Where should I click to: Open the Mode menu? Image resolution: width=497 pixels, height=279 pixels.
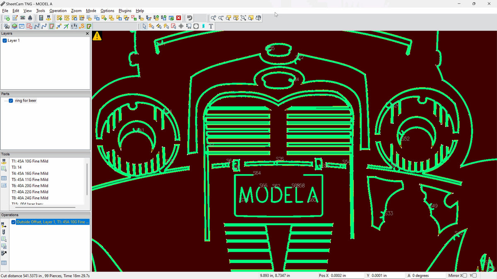click(x=91, y=11)
